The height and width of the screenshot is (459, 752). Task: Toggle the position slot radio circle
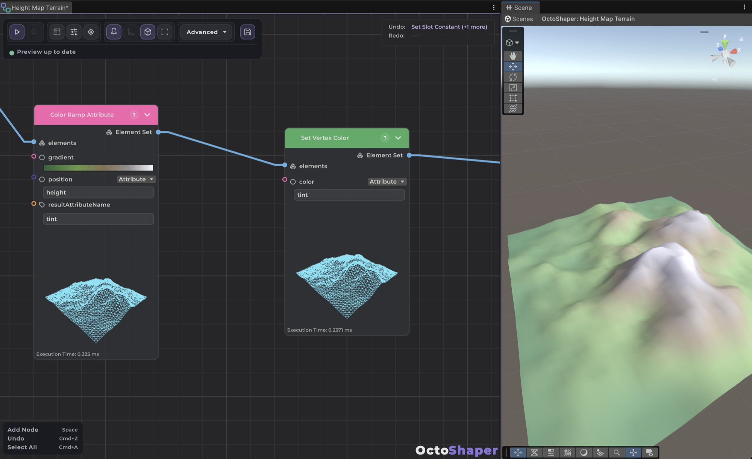[x=42, y=179]
